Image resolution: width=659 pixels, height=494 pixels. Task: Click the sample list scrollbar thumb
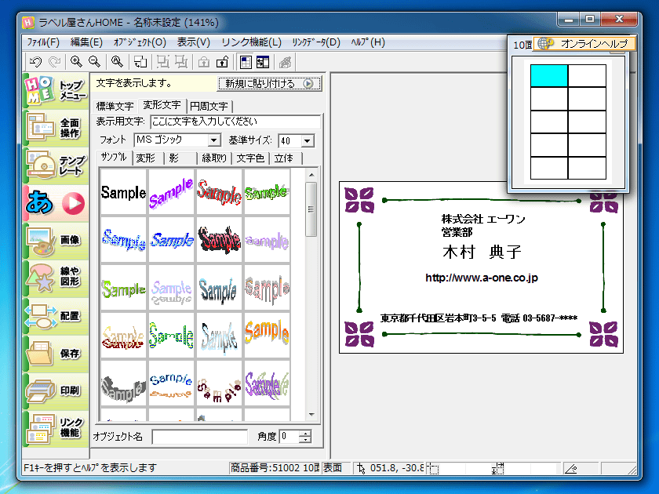[311, 209]
